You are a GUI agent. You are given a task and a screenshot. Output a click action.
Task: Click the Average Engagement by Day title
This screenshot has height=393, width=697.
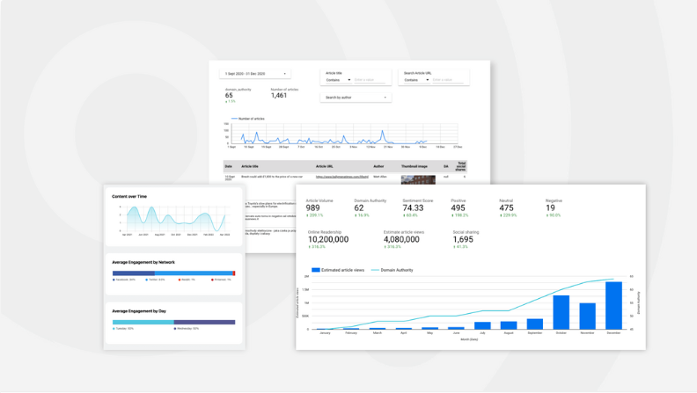pyautogui.click(x=139, y=311)
